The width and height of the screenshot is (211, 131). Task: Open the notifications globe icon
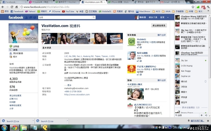[x=35, y=17]
